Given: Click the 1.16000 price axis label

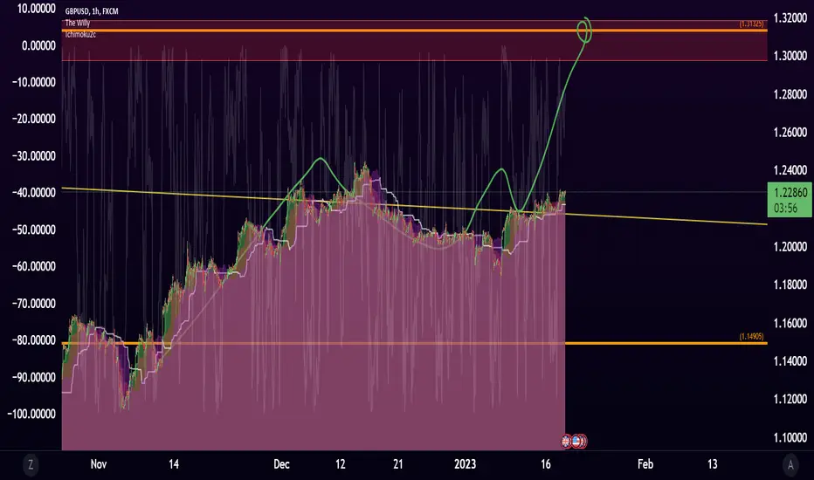Looking at the screenshot, I should tap(790, 323).
